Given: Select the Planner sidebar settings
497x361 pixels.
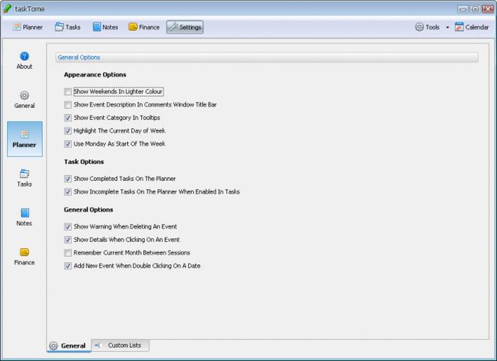Looking at the screenshot, I should [x=25, y=139].
